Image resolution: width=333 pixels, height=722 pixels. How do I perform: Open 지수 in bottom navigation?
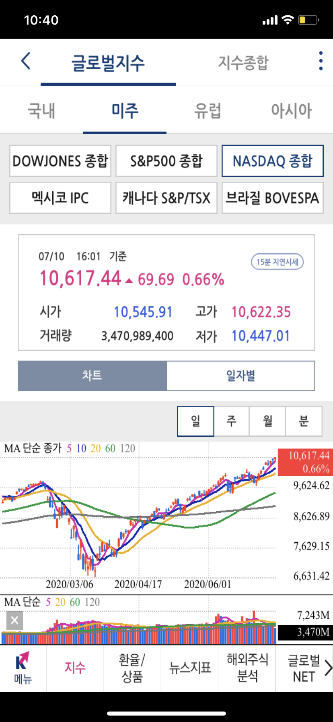75,668
